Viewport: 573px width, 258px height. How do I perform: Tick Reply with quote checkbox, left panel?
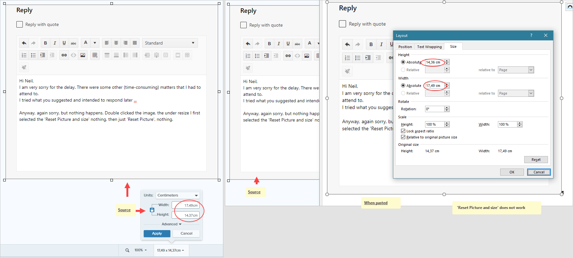point(20,24)
